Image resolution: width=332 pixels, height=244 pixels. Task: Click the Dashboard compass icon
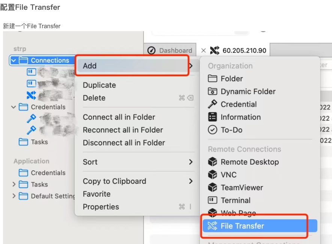pos(151,50)
